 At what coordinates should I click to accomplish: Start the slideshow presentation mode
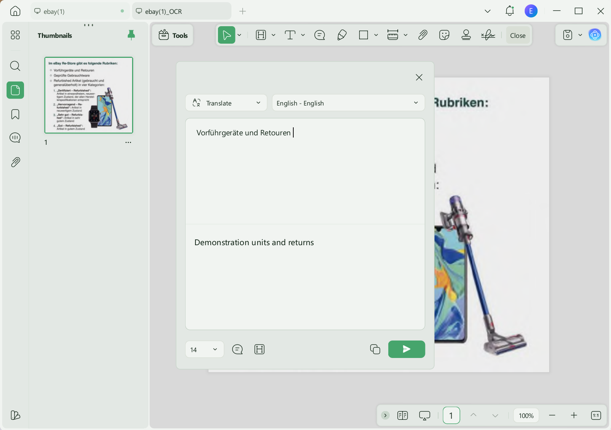425,415
